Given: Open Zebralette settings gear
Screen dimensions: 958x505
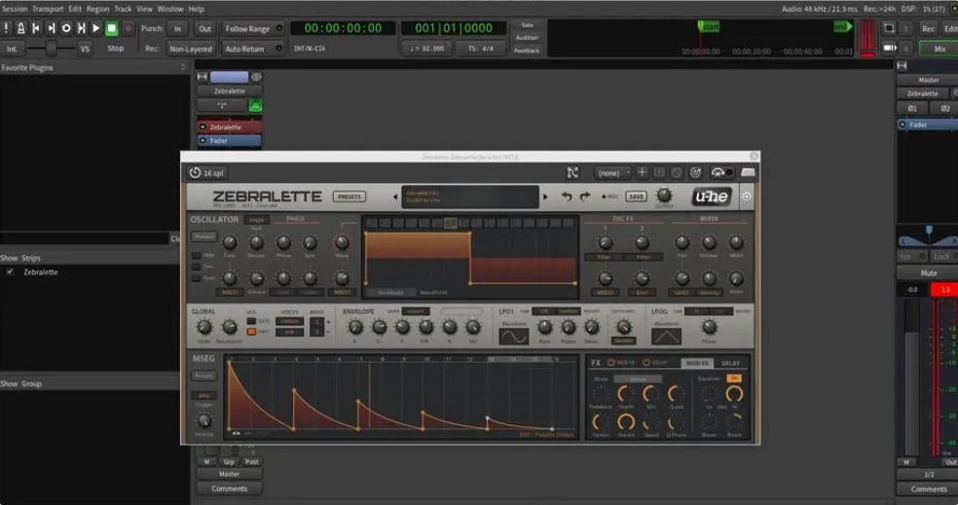Looking at the screenshot, I should (746, 197).
